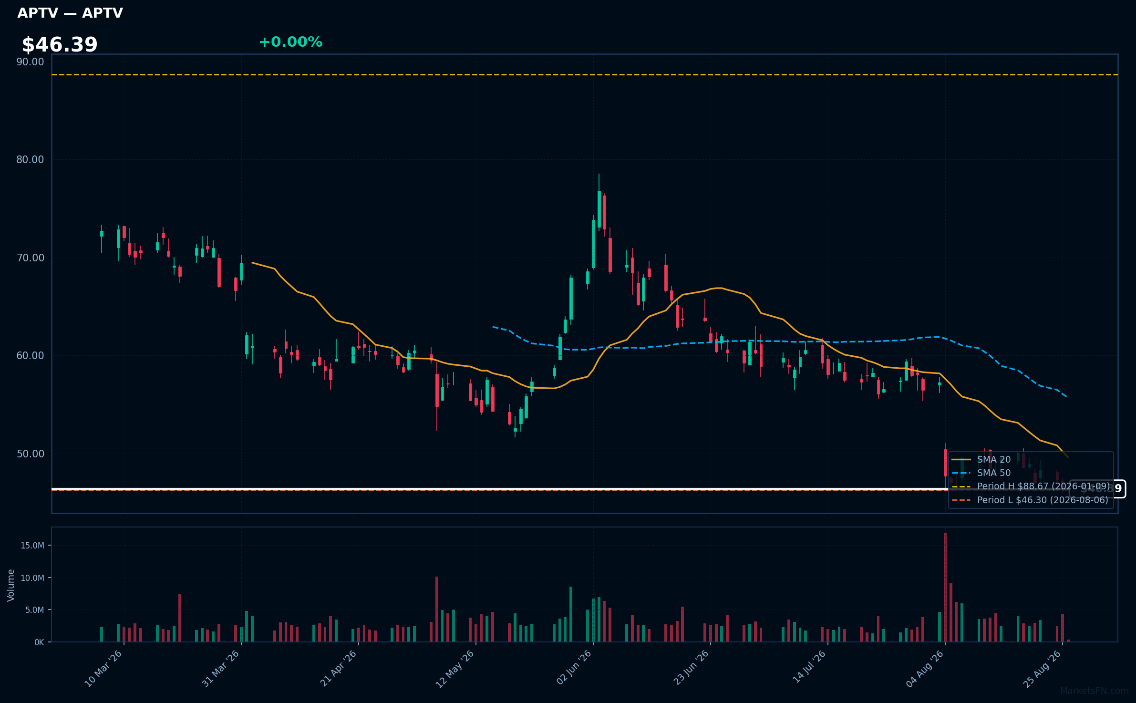Click the "+0.00%" change value
The height and width of the screenshot is (703, 1136).
[x=290, y=42]
